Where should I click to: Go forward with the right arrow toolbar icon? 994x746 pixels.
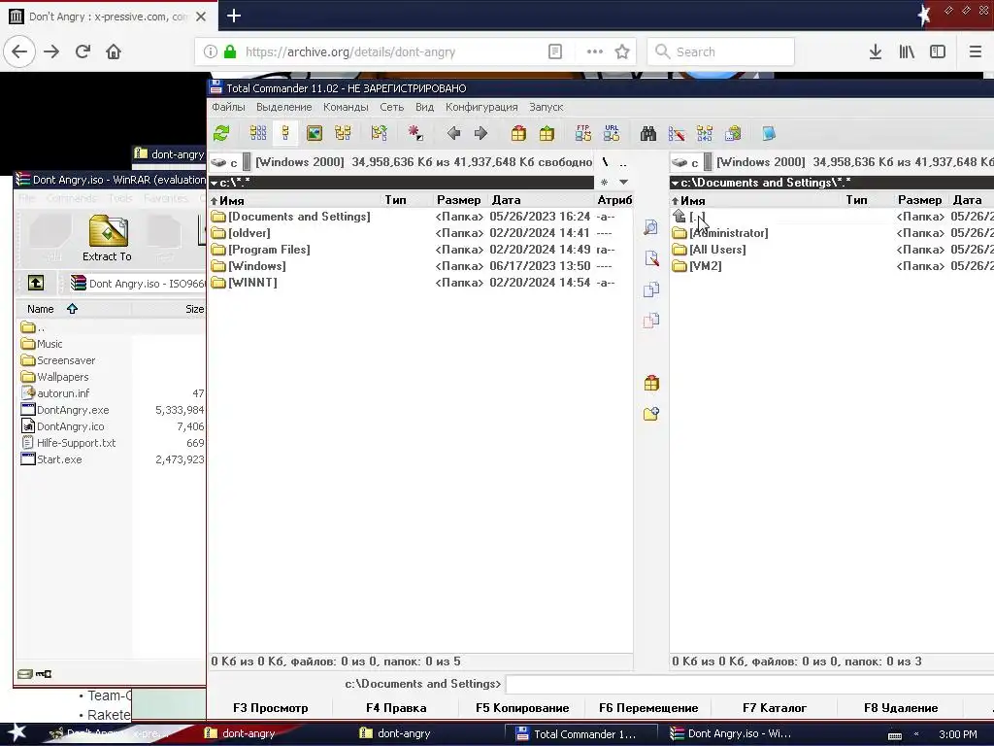pyautogui.click(x=481, y=133)
